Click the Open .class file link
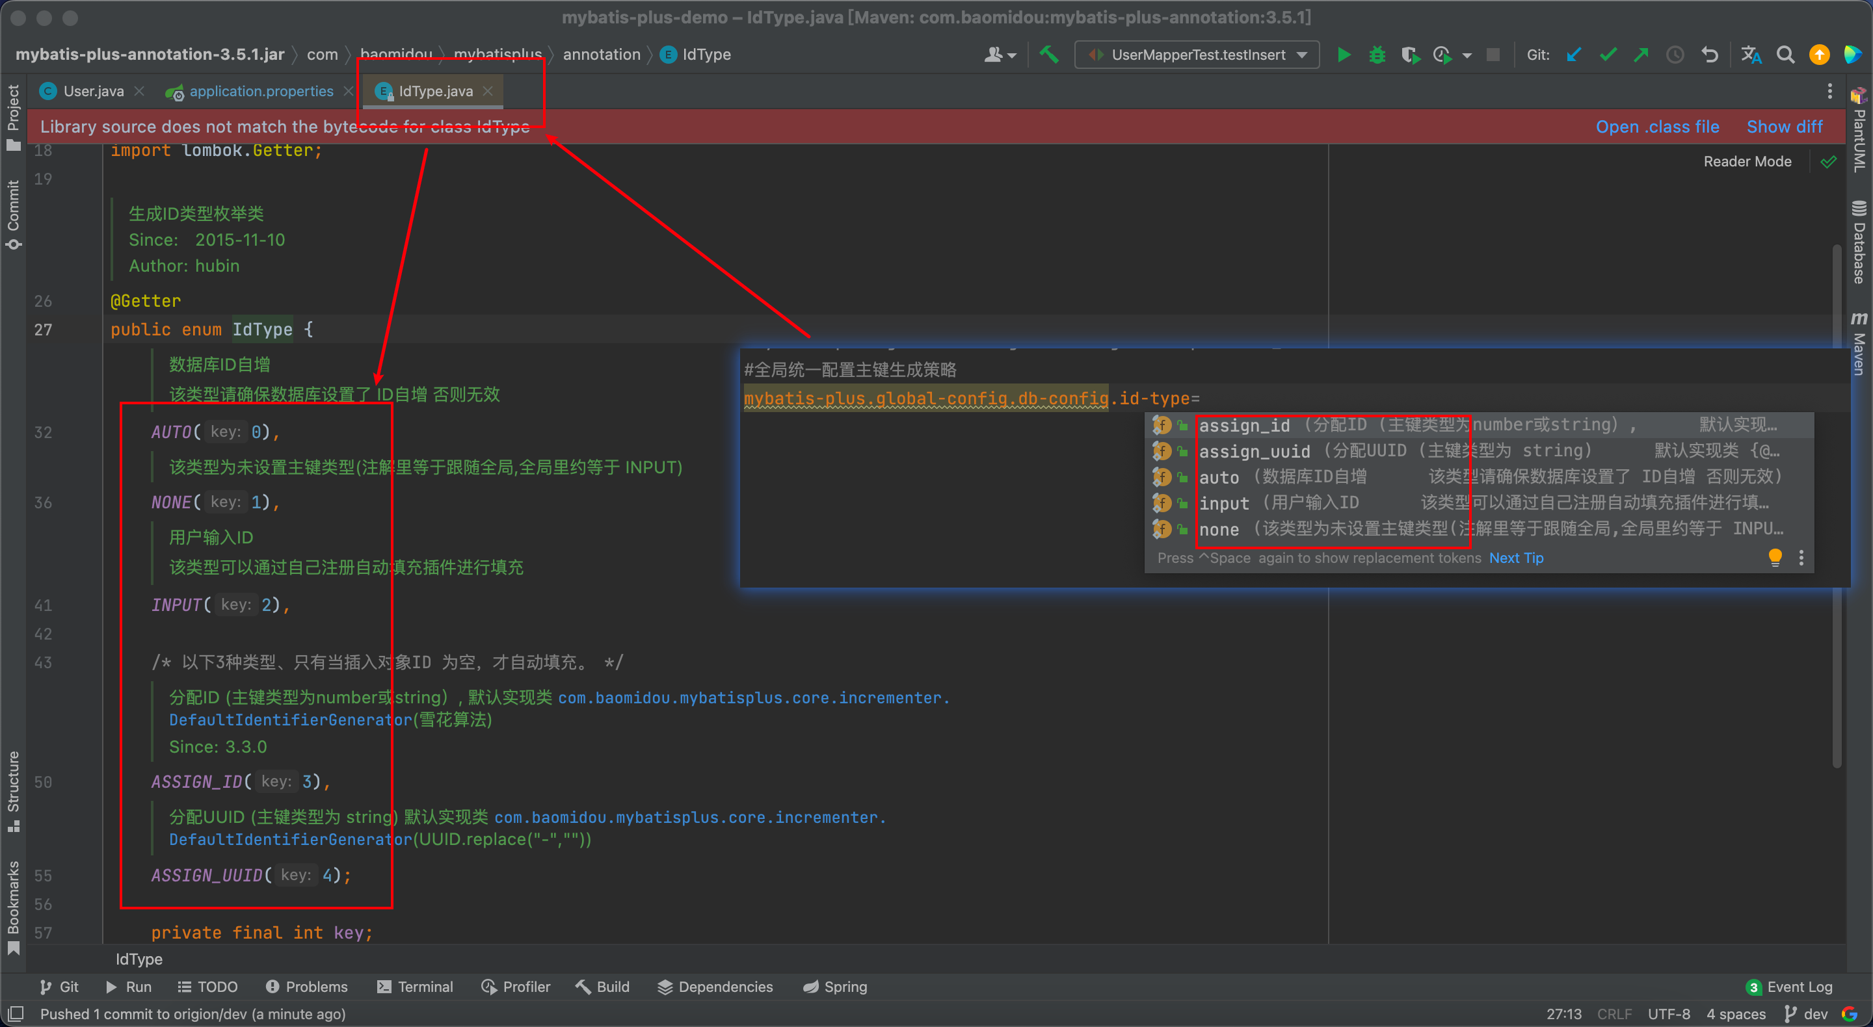Screen dimensions: 1873x1027 point(1657,127)
